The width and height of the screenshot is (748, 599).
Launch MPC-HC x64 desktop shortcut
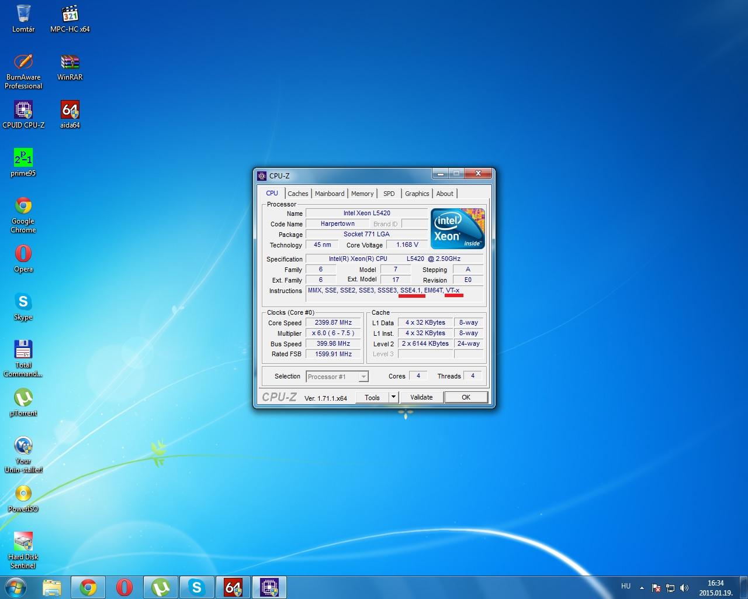click(70, 18)
